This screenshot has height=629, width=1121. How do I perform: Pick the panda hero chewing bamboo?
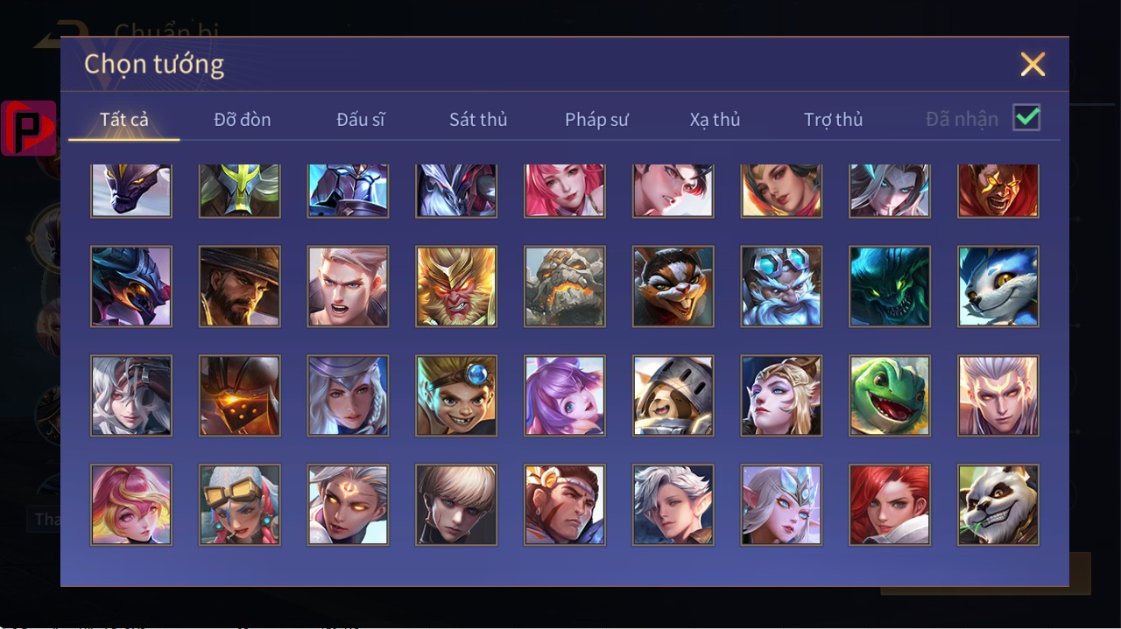998,505
